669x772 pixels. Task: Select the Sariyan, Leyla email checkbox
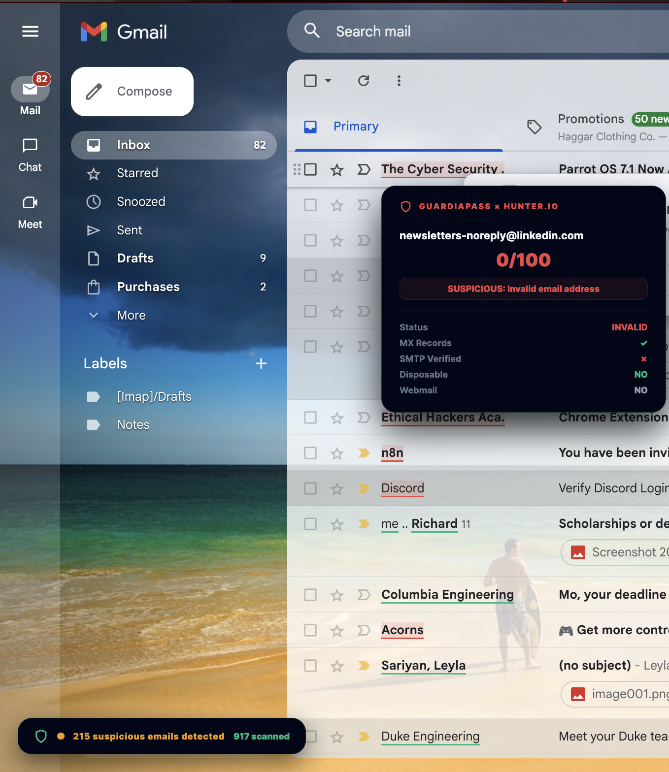pos(310,666)
